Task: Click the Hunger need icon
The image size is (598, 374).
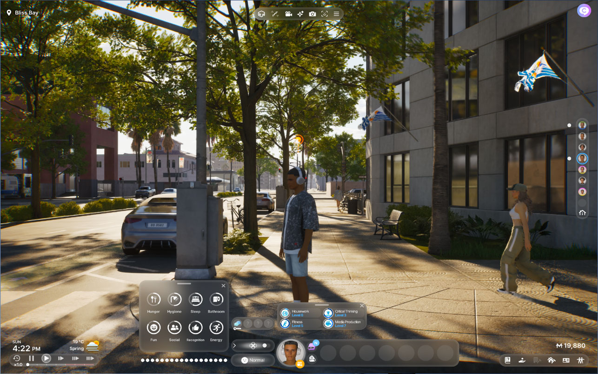Action: 153,299
